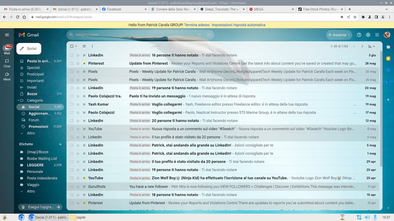
Task: Clear the search box with the X icon
Action: (x=199, y=34)
